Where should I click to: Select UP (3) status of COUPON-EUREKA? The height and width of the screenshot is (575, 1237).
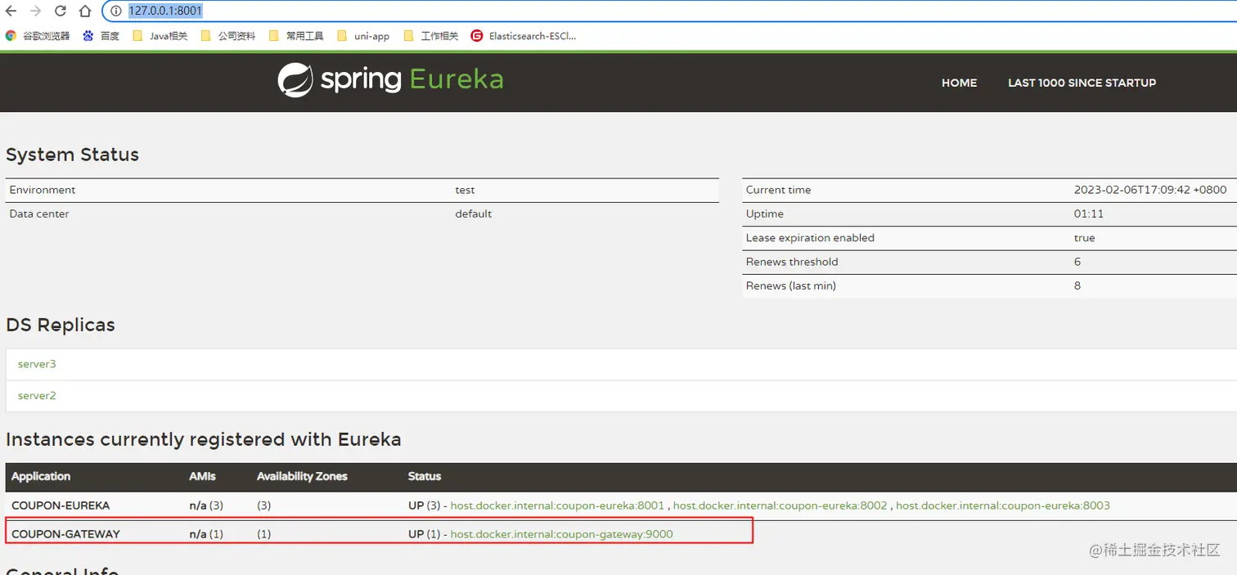click(424, 505)
